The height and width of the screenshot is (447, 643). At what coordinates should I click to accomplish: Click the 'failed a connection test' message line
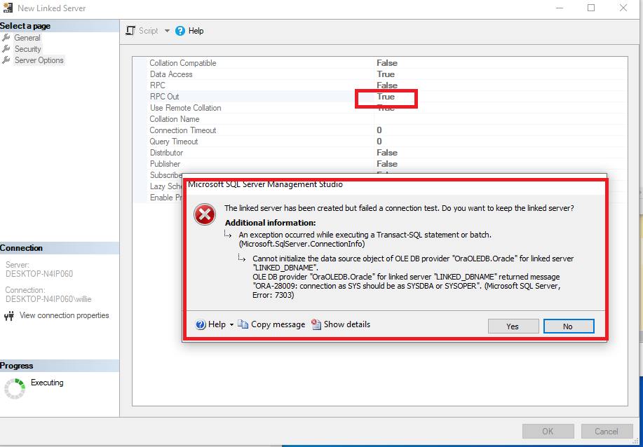(x=399, y=208)
